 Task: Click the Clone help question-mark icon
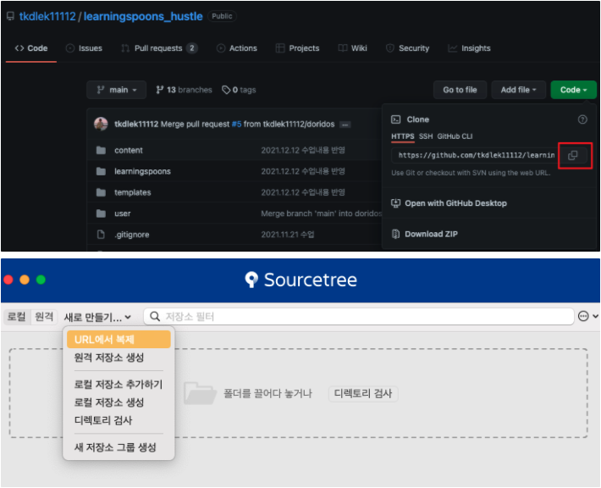pyautogui.click(x=582, y=119)
